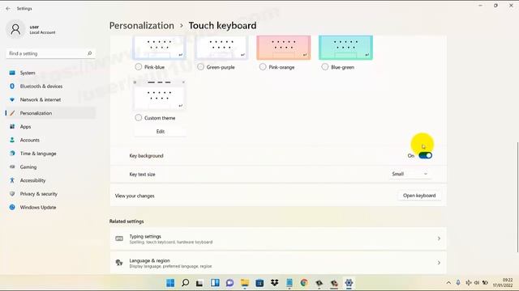Open File Explorer from taskbar
Image resolution: width=519 pixels, height=291 pixels.
click(x=245, y=283)
